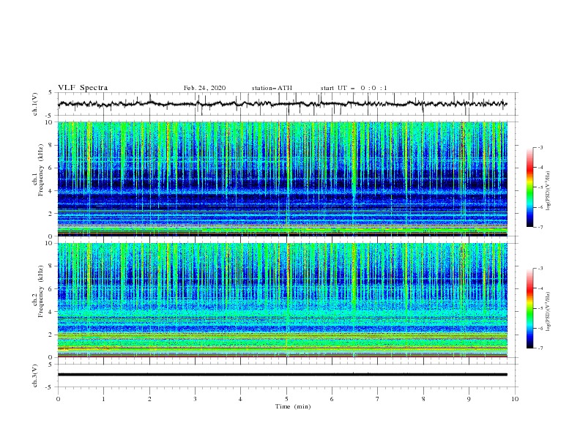The width and height of the screenshot is (580, 448).
Task: Click the ch.2 spectrogram color scale bar
Action: (529, 308)
